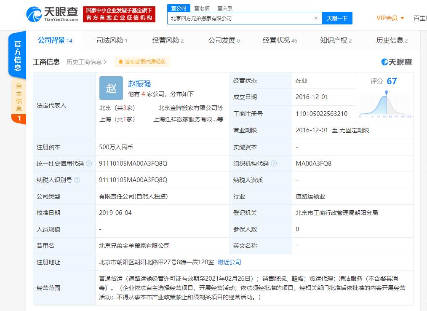427x311 pixels.
Task: Click the 赵 avatar thumbnail
Action: (111, 88)
